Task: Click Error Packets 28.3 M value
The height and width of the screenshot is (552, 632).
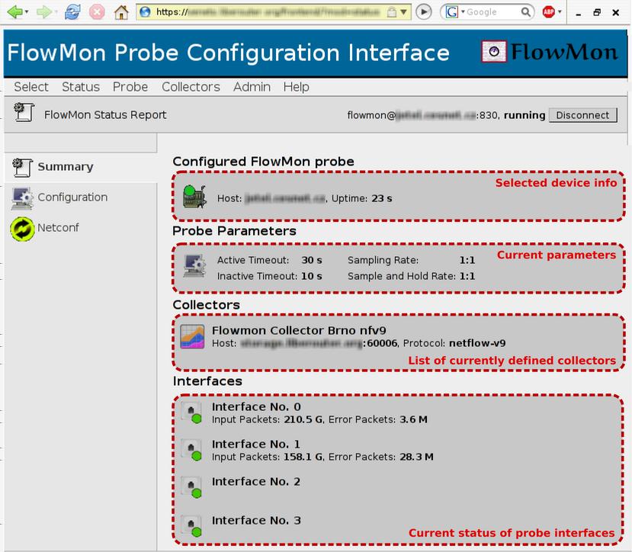Action: 416,457
